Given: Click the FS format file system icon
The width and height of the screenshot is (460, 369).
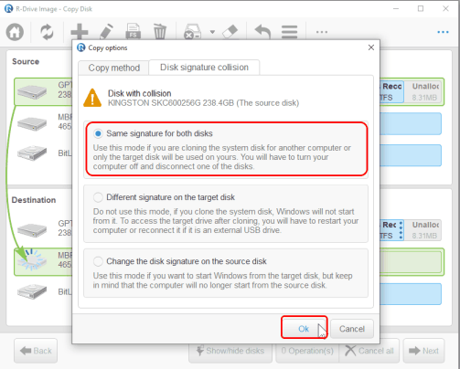Looking at the screenshot, I should pyautogui.click(x=134, y=32).
